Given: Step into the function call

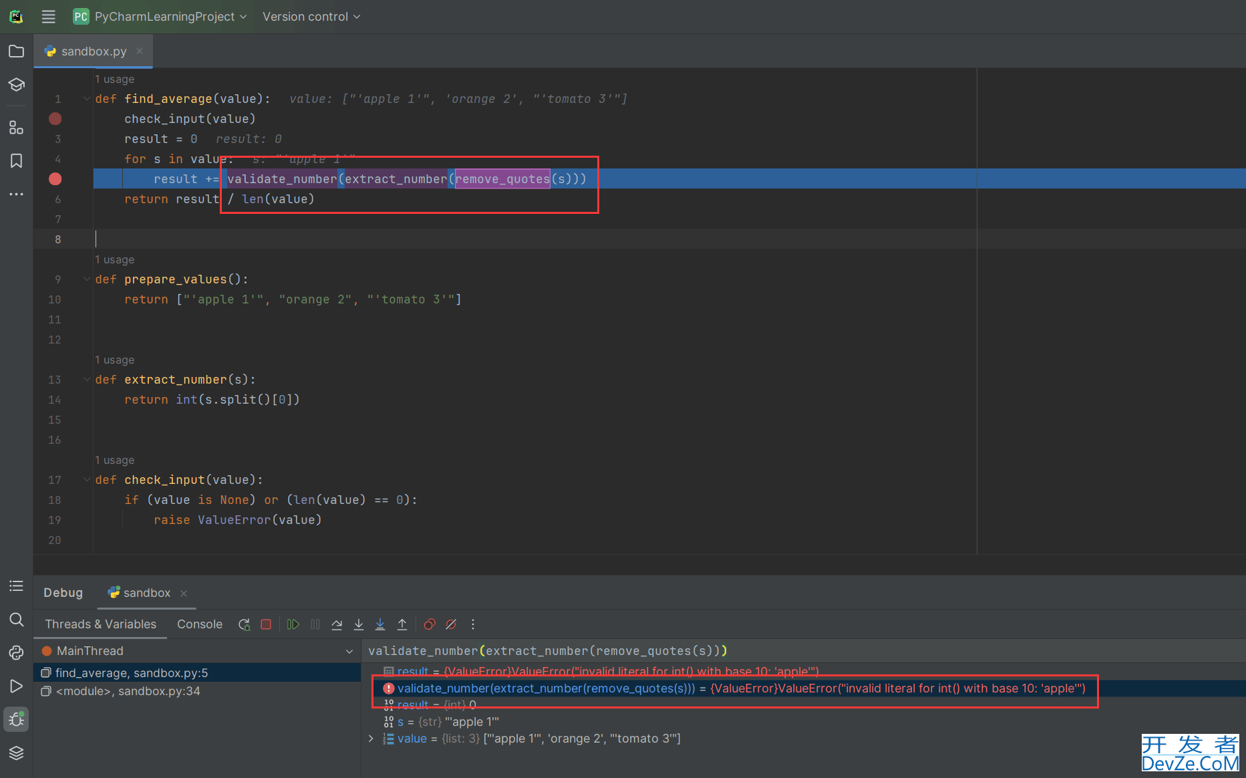Looking at the screenshot, I should point(359,624).
